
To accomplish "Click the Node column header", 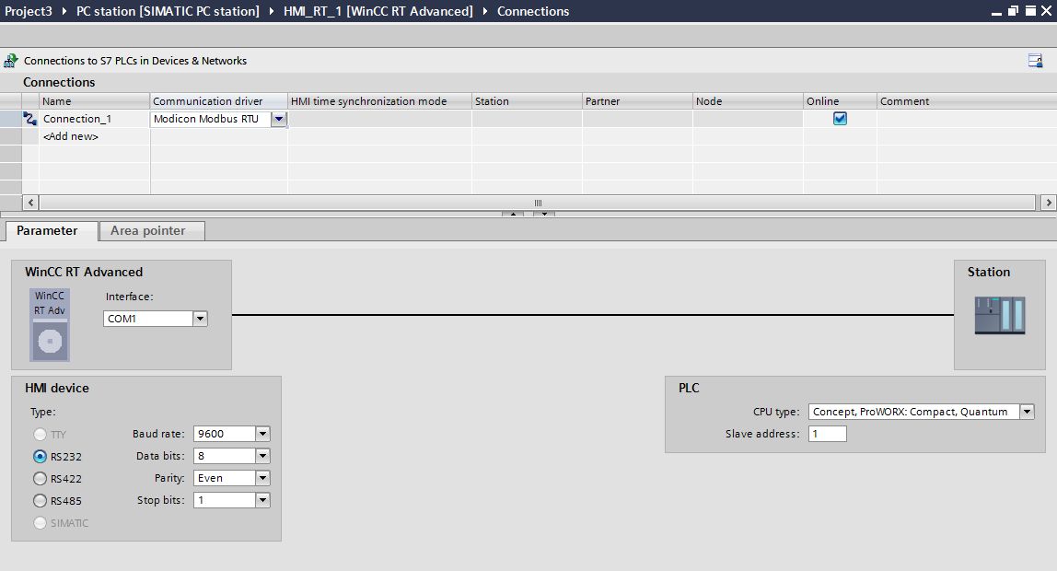I will click(748, 101).
